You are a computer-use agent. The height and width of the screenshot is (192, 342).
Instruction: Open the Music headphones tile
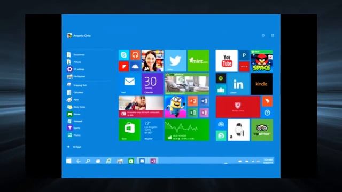[x=135, y=55]
